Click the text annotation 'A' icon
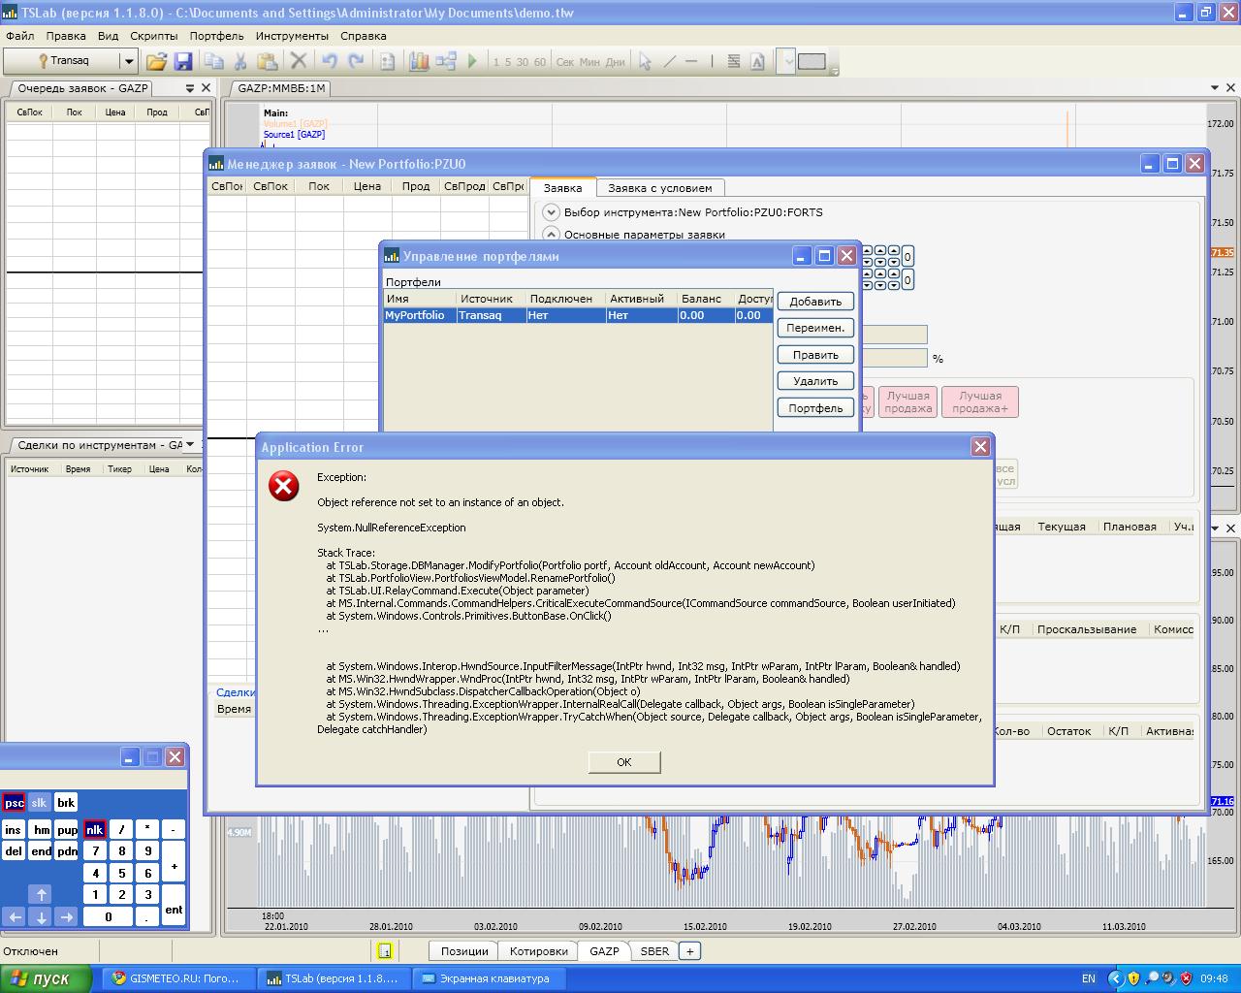 757,61
